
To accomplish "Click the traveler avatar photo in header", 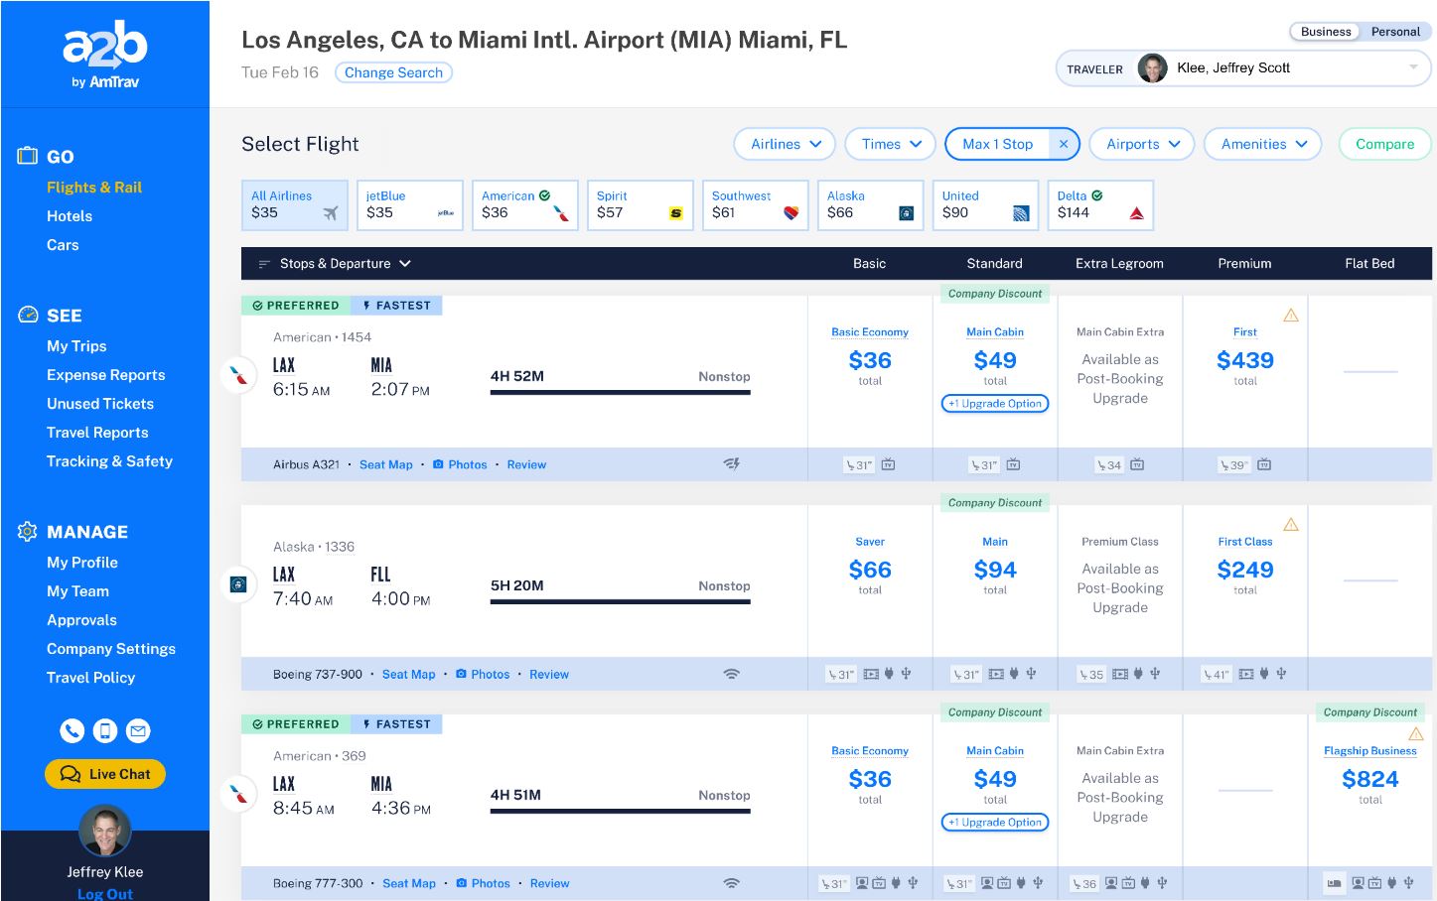I will click(1152, 68).
